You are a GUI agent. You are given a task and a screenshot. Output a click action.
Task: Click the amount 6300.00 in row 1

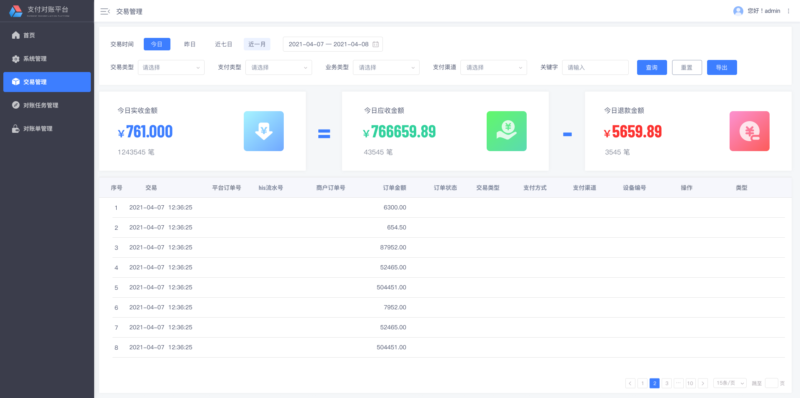(395, 207)
